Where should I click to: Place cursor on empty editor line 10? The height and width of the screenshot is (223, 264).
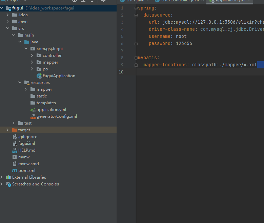200,72
